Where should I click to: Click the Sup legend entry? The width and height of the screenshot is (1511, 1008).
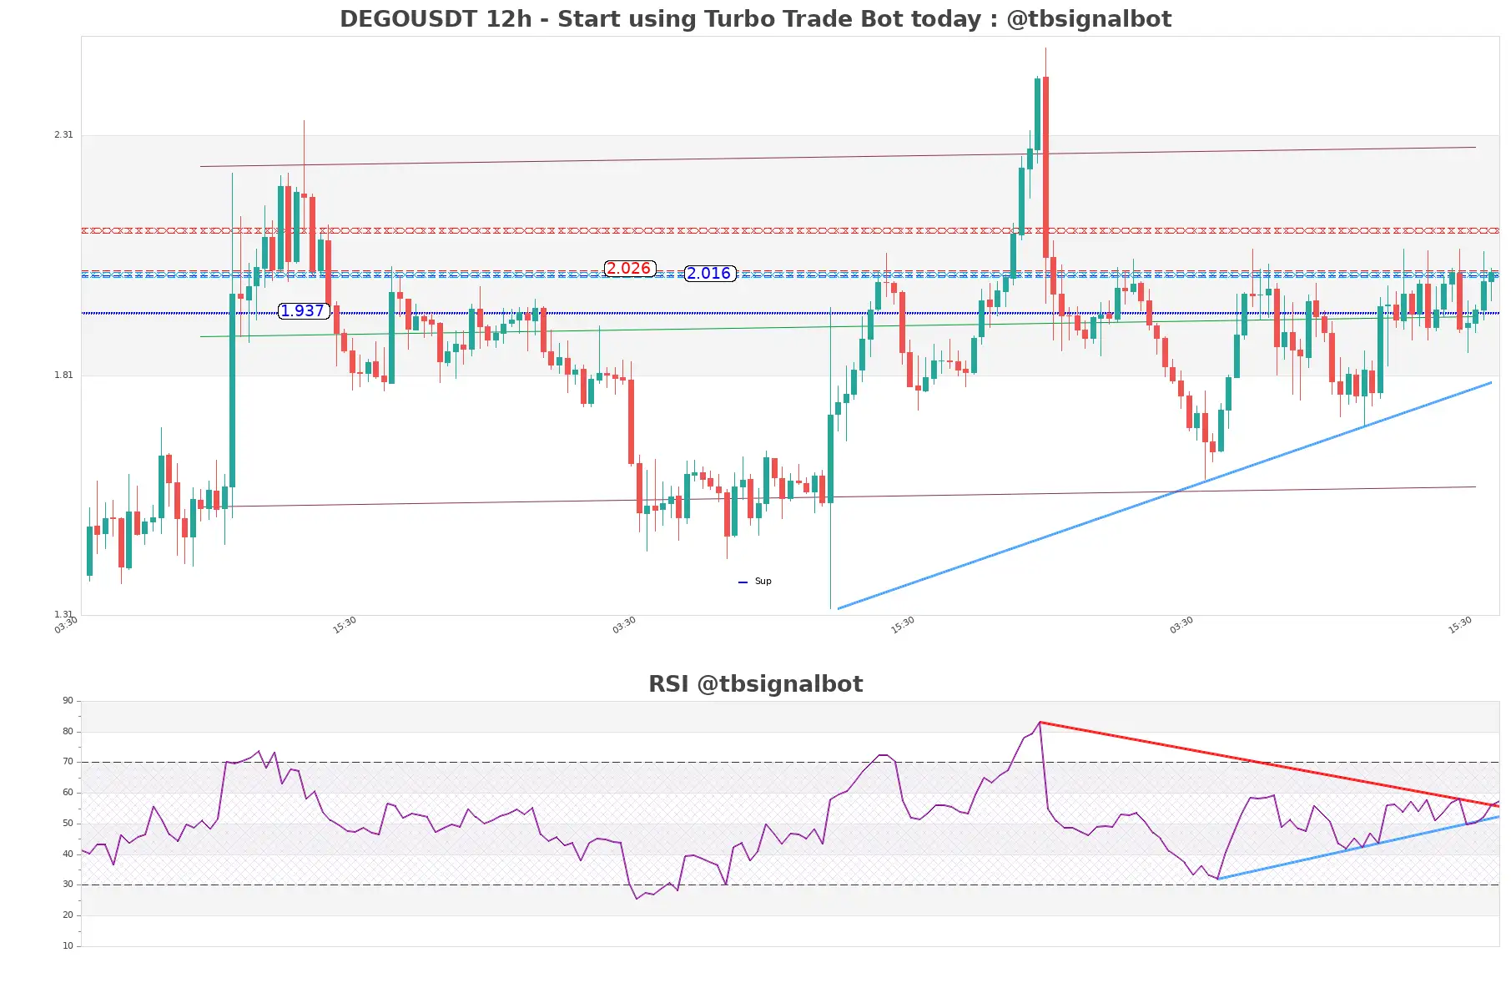tap(755, 582)
